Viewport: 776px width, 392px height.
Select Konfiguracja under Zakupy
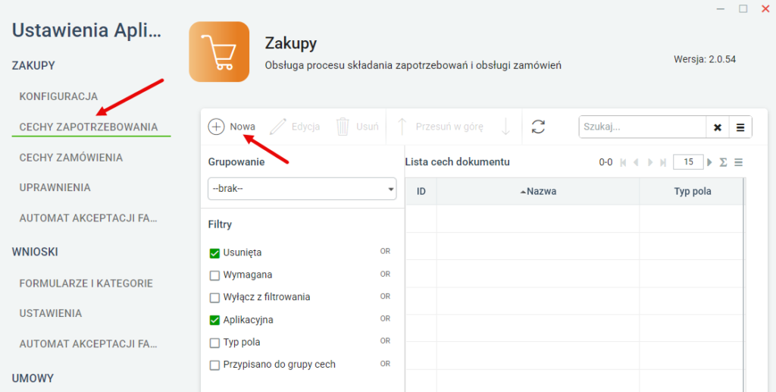(58, 96)
